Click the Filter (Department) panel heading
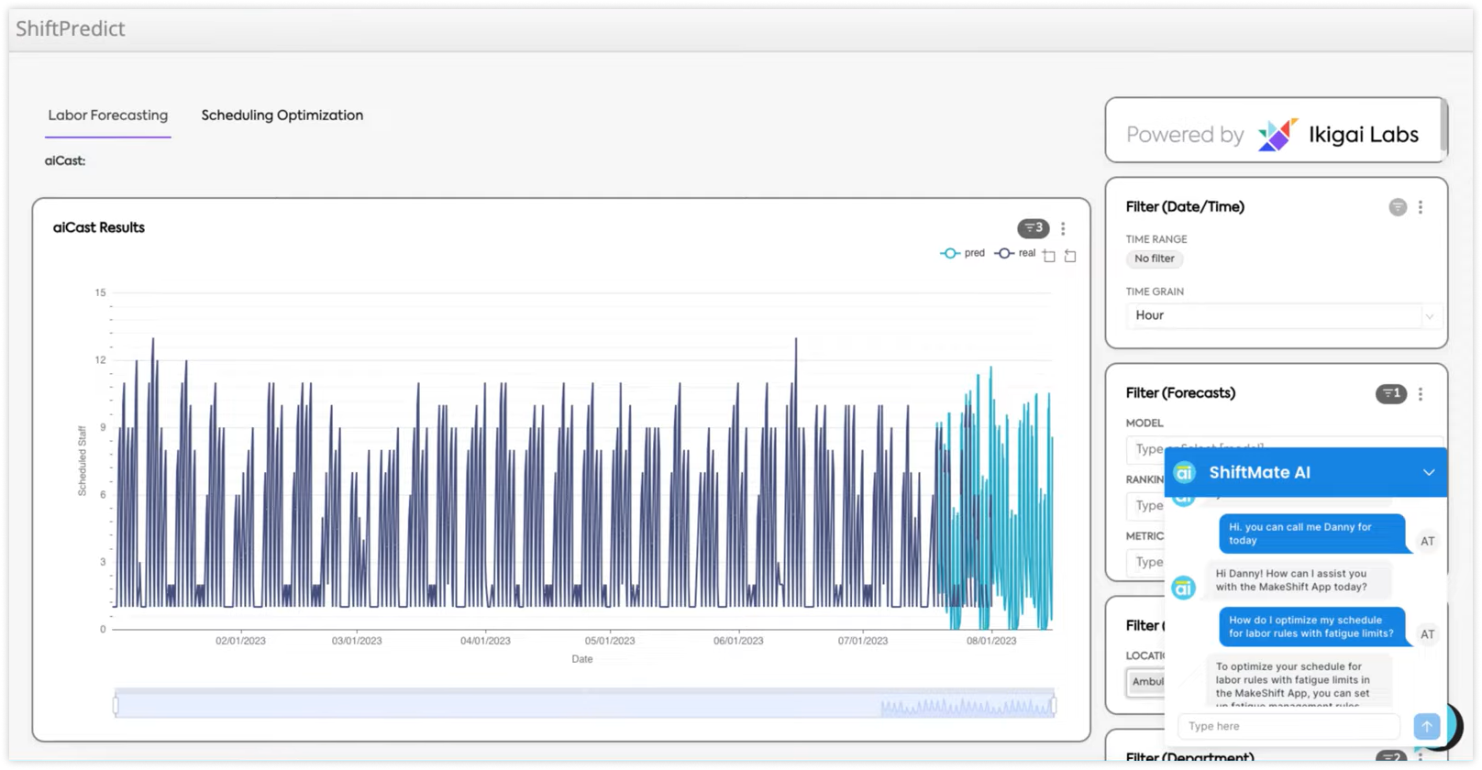Viewport: 1482px width, 770px height. click(x=1189, y=757)
